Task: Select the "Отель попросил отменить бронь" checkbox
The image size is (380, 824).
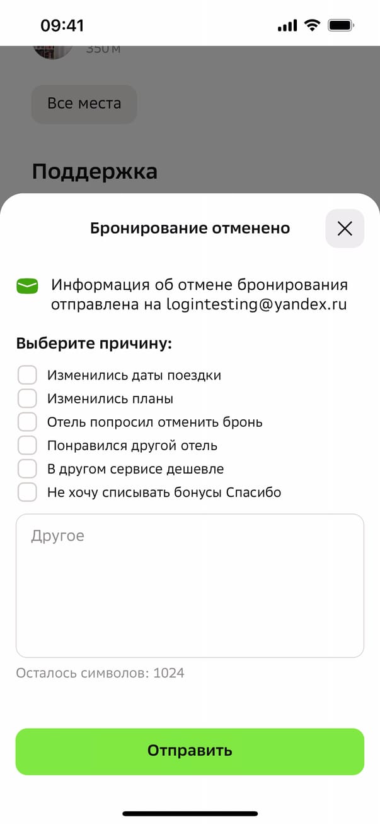Action: (x=27, y=422)
